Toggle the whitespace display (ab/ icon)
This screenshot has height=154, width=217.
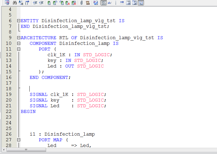click(110, 3)
